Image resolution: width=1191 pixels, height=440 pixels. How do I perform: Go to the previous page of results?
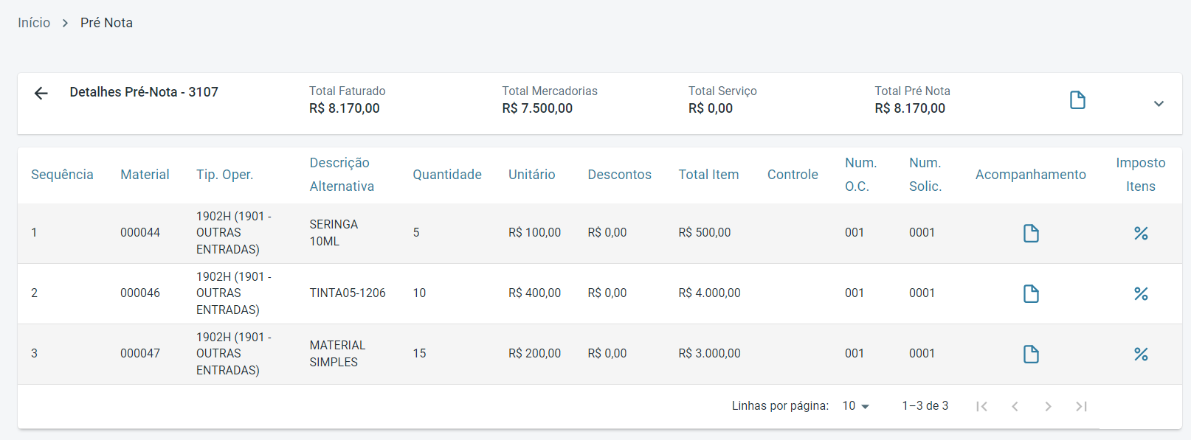click(1015, 406)
